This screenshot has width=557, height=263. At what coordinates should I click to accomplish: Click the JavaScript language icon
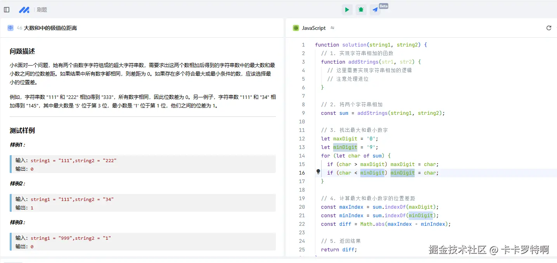pyautogui.click(x=296, y=28)
